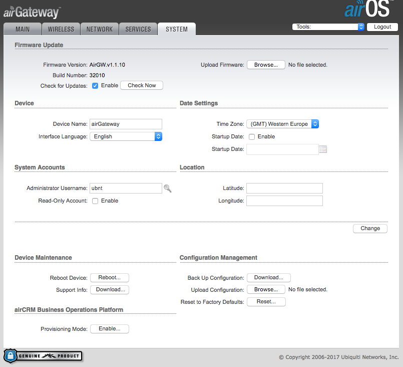
Task: Click the Change button
Action: click(x=370, y=229)
